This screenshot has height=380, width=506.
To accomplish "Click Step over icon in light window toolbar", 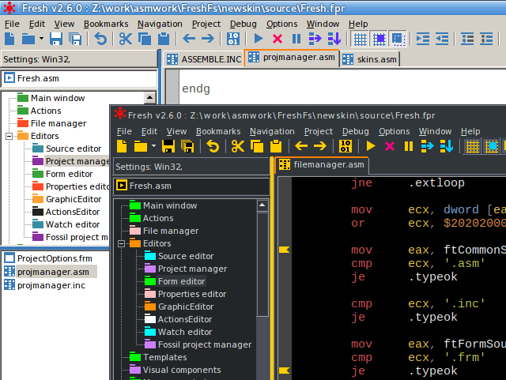I will [x=315, y=39].
